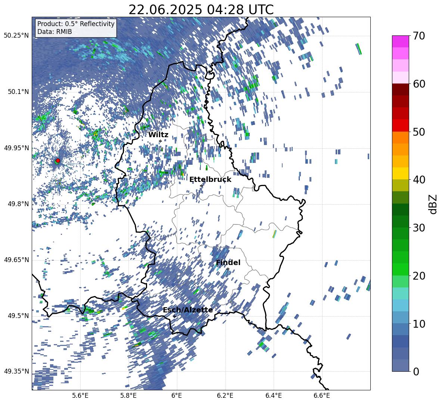
Task: Click the Product: 0.5° Reflectivity text
Action: (x=76, y=24)
